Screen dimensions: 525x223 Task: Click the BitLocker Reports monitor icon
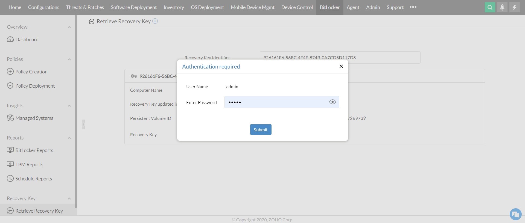tap(10, 150)
